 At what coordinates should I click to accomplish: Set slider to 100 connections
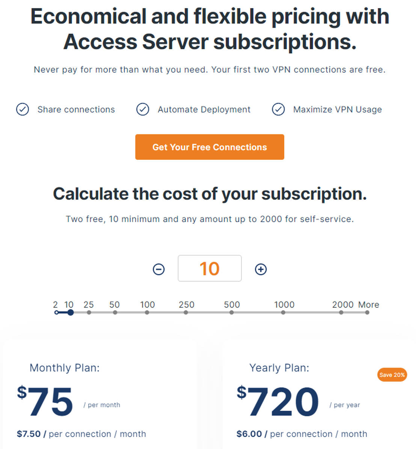tap(147, 312)
